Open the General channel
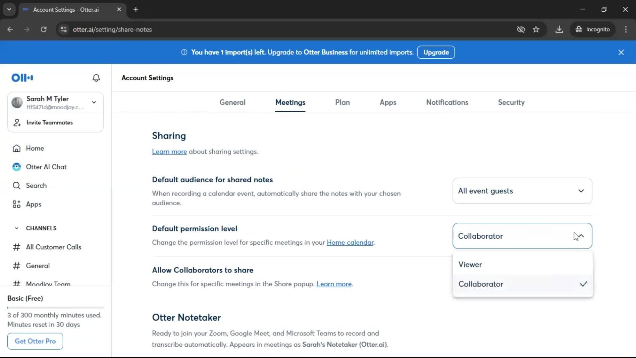The image size is (636, 358). pos(38,266)
